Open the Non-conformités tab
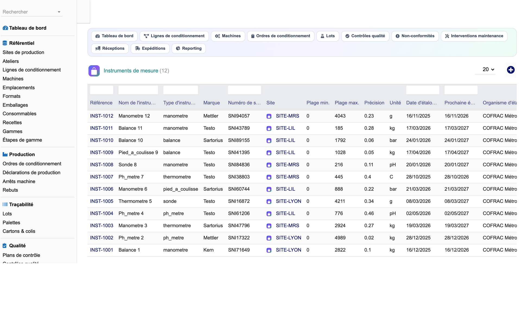528x326 pixels. [415, 36]
